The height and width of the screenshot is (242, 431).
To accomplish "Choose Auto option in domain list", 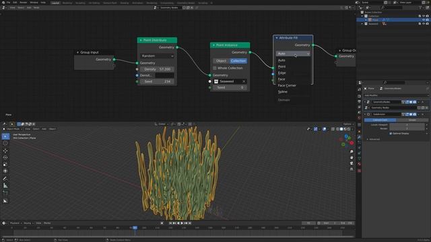I will [x=281, y=61].
